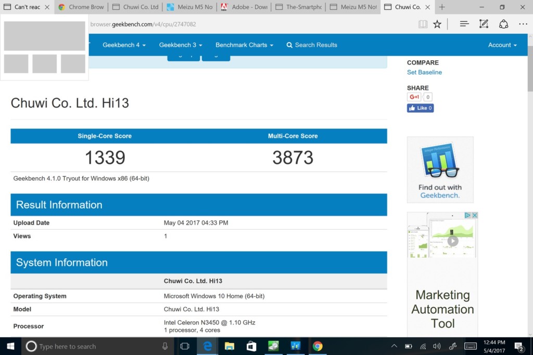The height and width of the screenshot is (355, 533).
Task: Add page to favorites star icon
Action: (437, 24)
